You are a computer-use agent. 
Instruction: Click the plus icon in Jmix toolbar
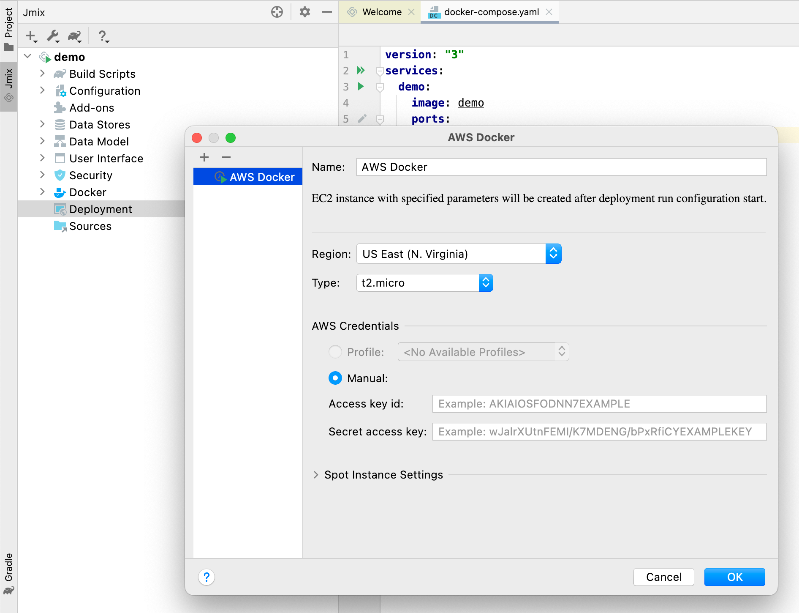pyautogui.click(x=31, y=36)
